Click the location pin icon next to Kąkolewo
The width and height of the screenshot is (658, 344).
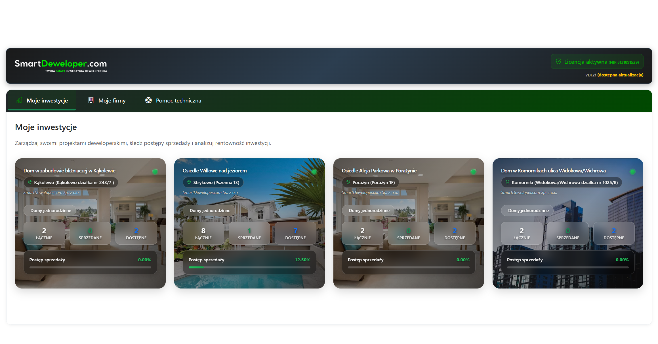pos(30,182)
